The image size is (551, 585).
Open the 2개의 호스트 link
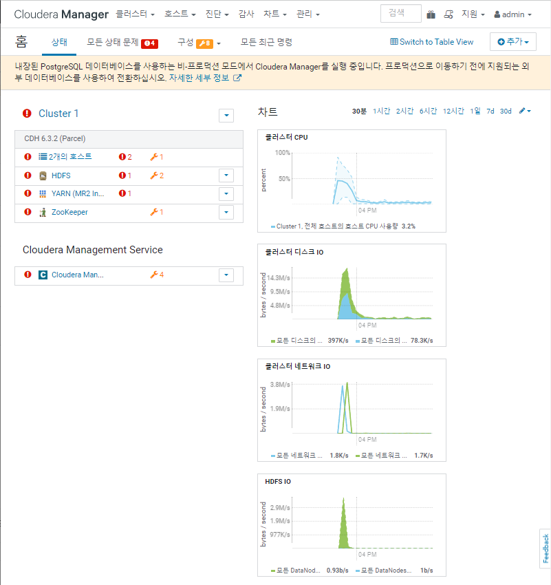tap(70, 157)
